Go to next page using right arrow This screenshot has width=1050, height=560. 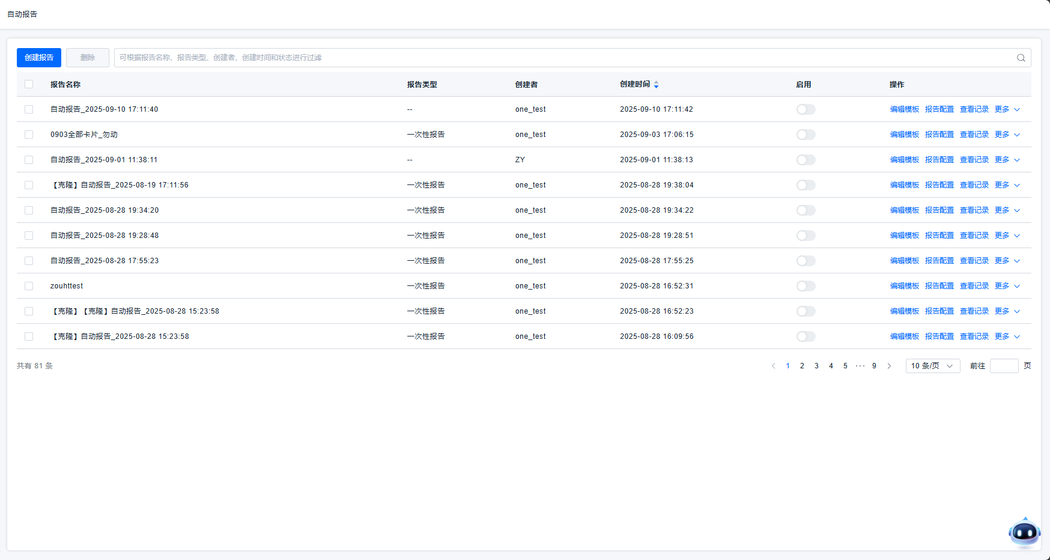pos(889,366)
